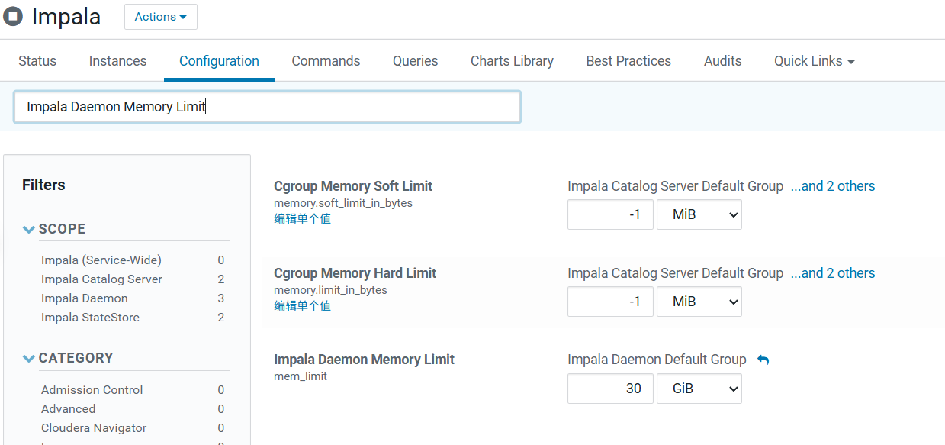Click '...and 2 others' link for Soft Limit

click(x=832, y=186)
